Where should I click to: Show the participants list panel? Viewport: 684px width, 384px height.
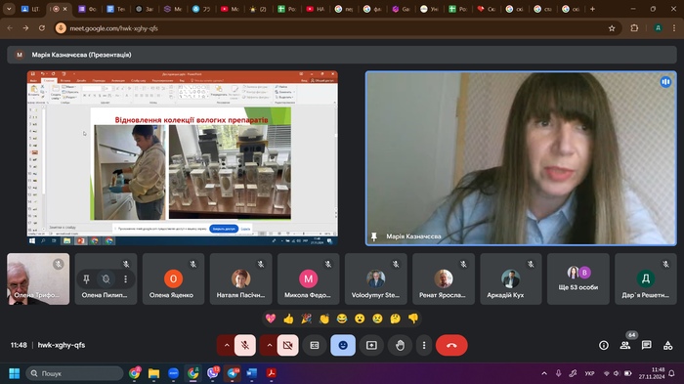(x=625, y=345)
